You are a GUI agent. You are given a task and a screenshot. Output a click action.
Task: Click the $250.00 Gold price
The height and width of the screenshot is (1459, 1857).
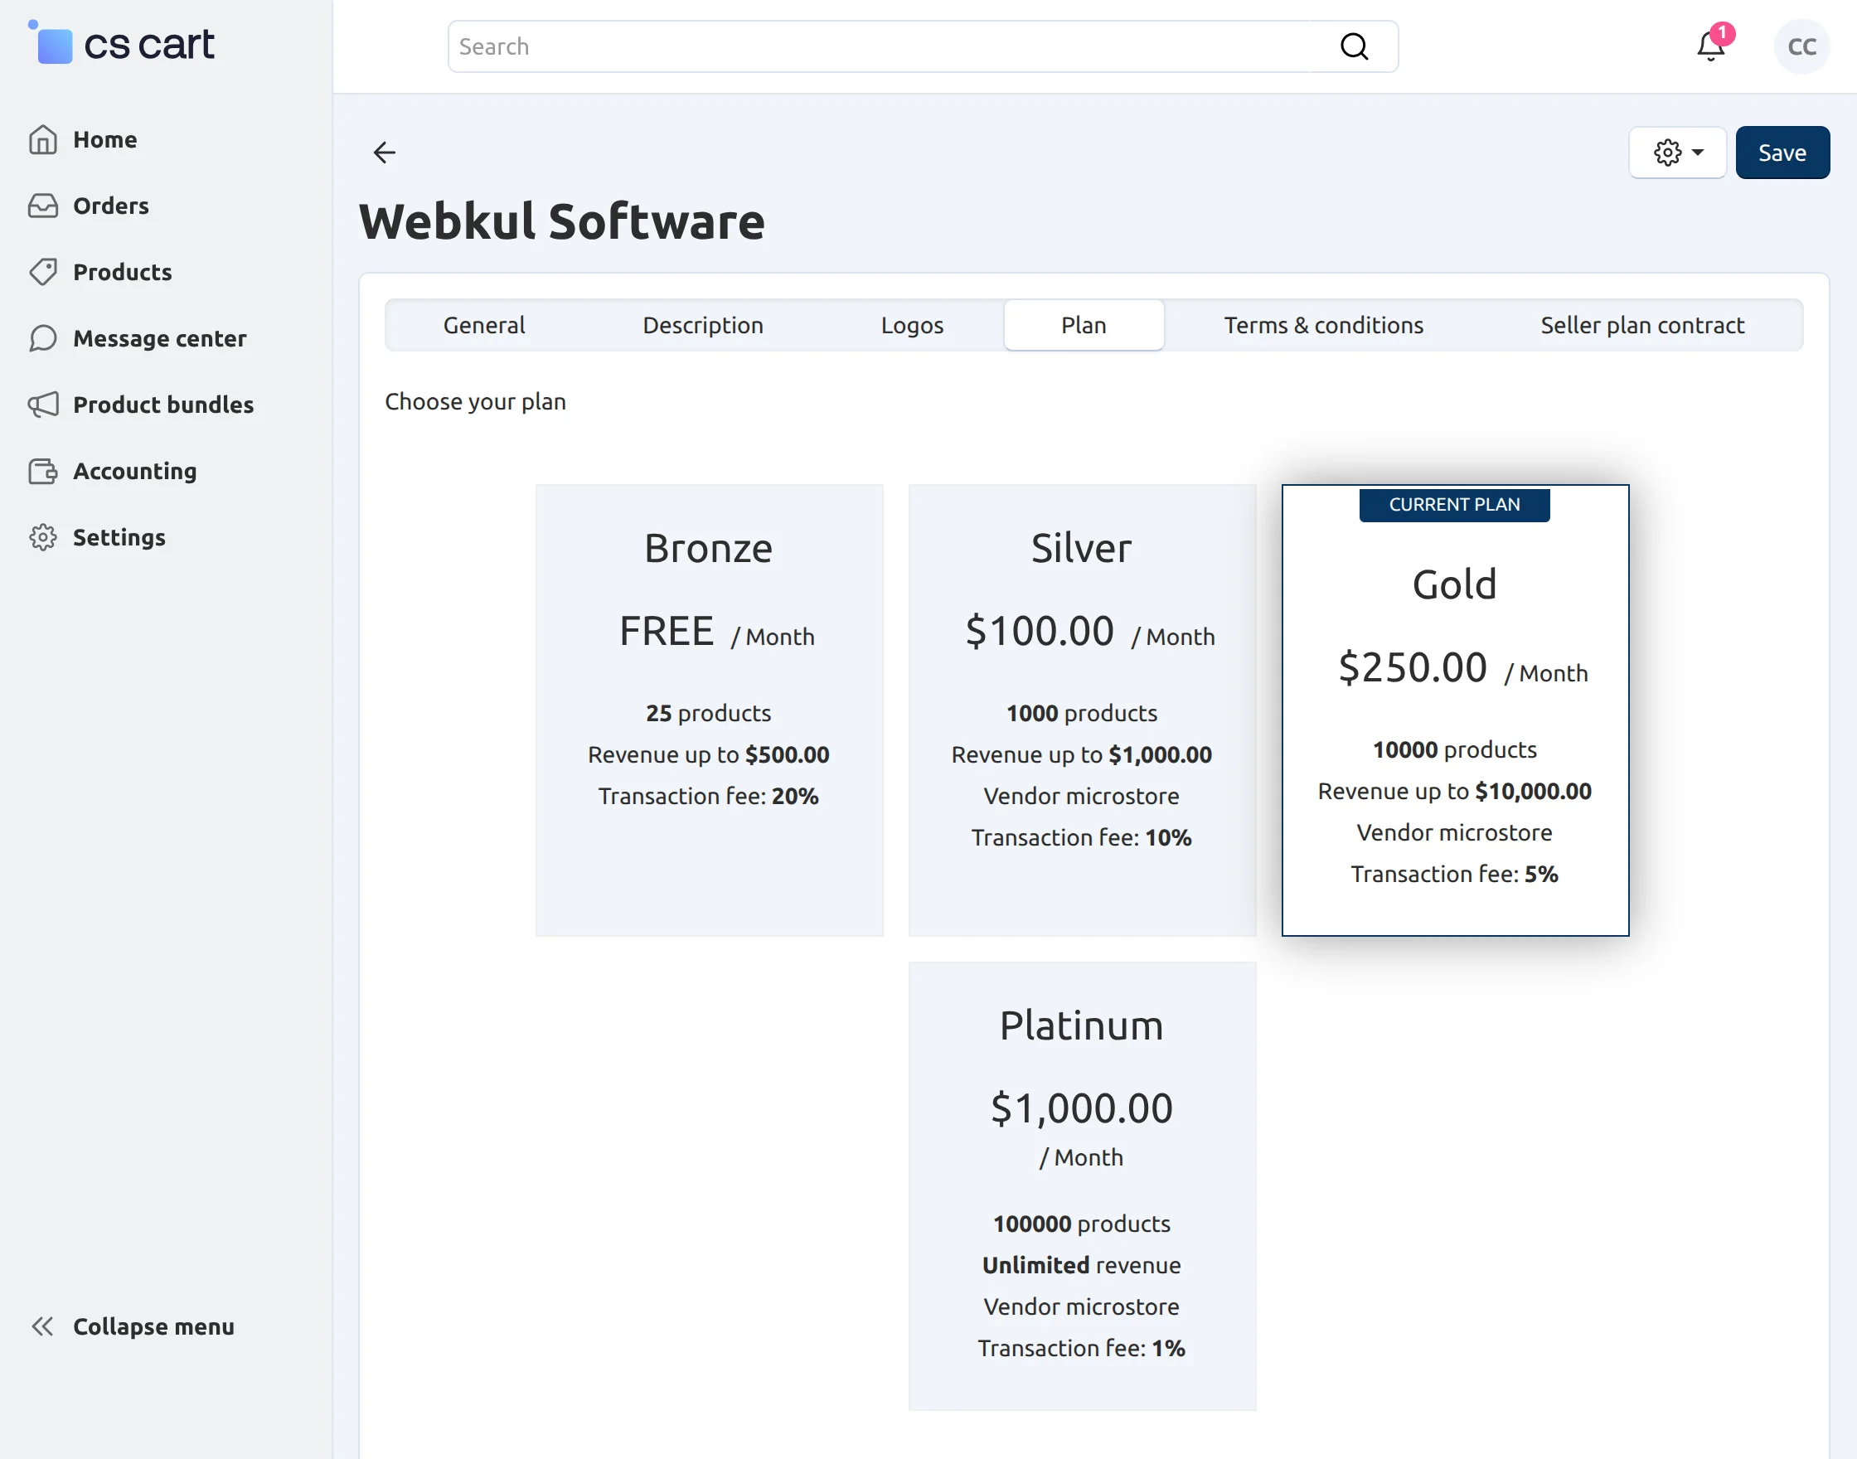pos(1413,667)
